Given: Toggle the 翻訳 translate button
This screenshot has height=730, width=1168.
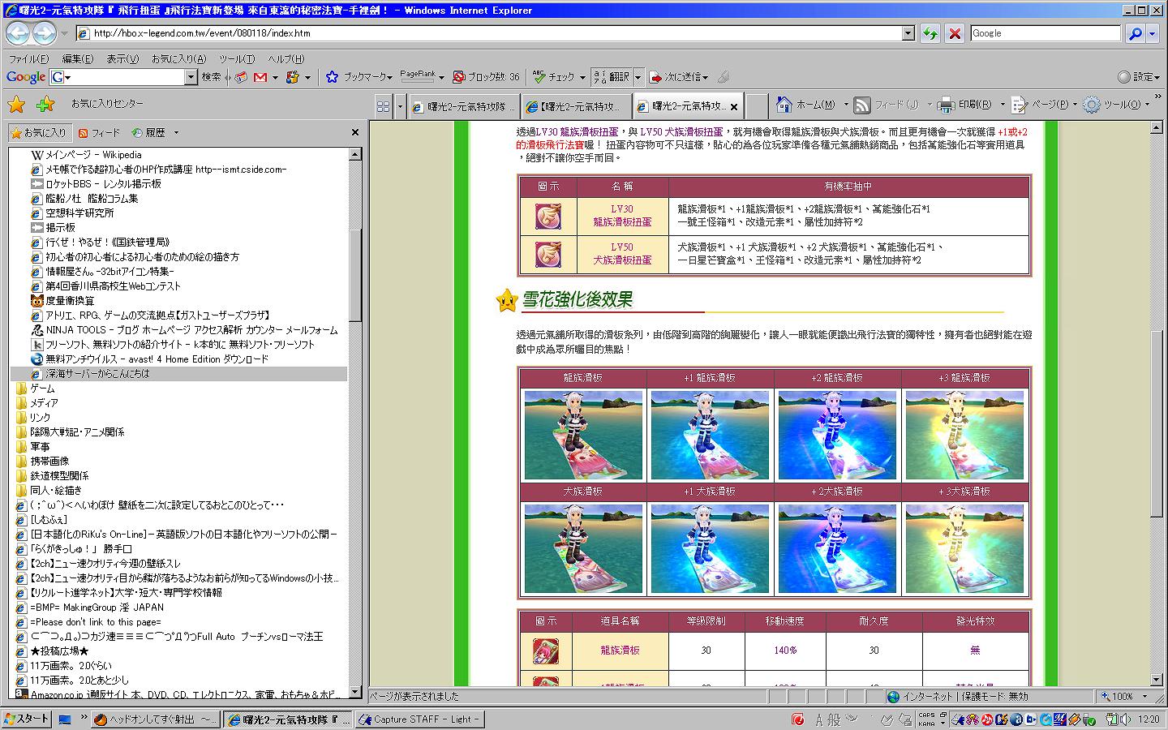Looking at the screenshot, I should pyautogui.click(x=612, y=77).
